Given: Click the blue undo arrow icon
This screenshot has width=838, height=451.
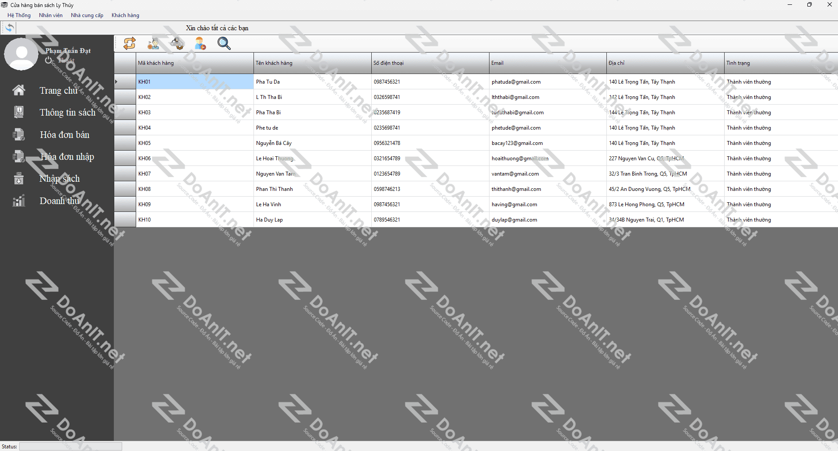Looking at the screenshot, I should (x=9, y=28).
